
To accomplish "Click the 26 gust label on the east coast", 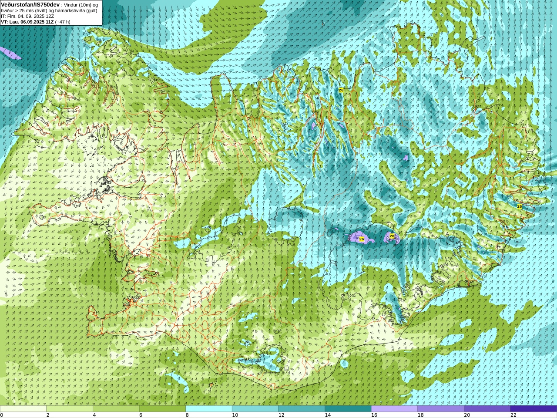I will [519, 206].
